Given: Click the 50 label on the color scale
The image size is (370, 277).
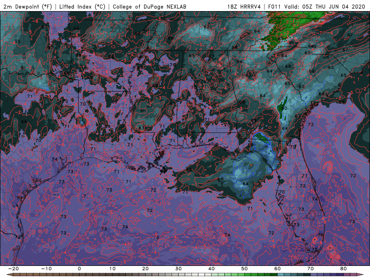Looking at the screenshot, I should [245, 269].
